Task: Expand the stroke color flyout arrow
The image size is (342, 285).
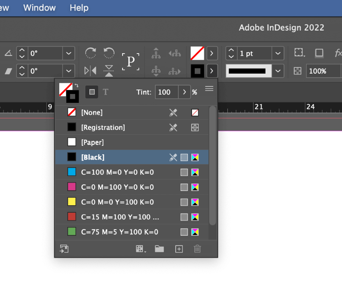Action: click(x=211, y=71)
